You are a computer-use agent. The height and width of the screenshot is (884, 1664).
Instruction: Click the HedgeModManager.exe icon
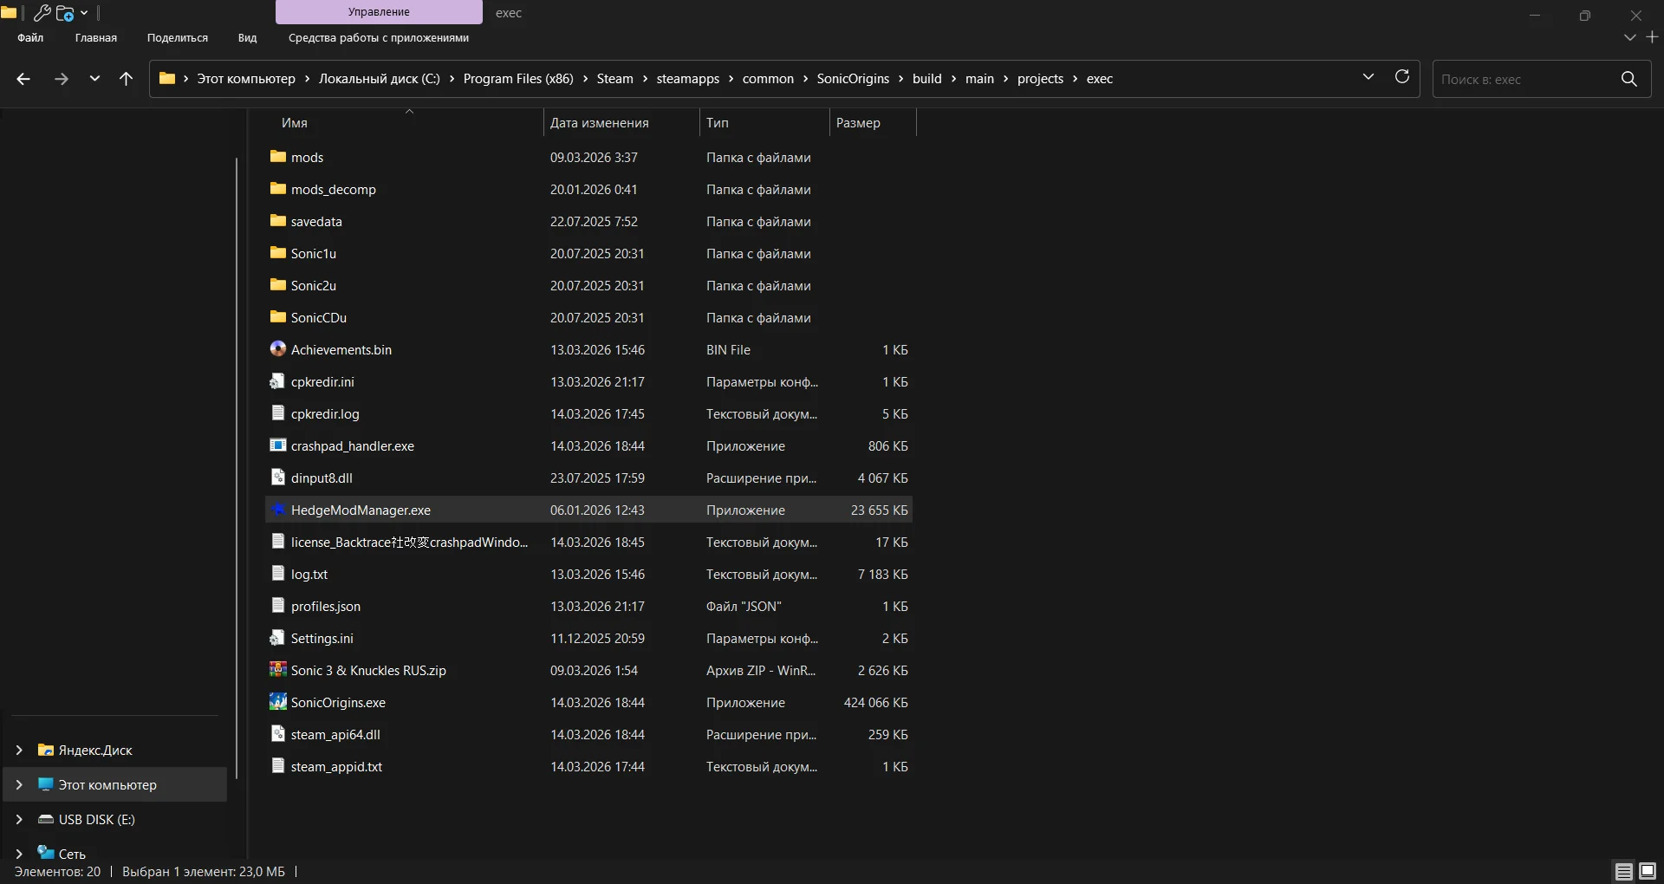tap(277, 510)
